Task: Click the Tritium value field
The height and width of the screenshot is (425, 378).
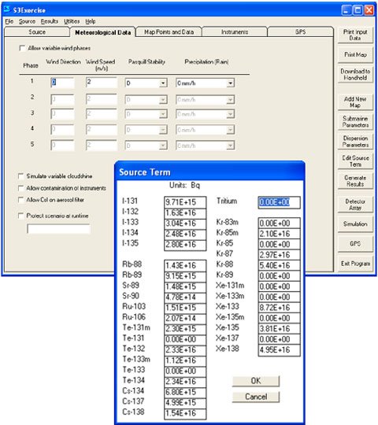Action: (x=279, y=202)
